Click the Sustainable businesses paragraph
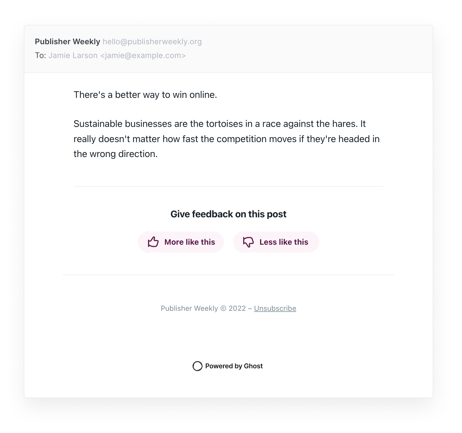This screenshot has width=462, height=433. coord(227,139)
